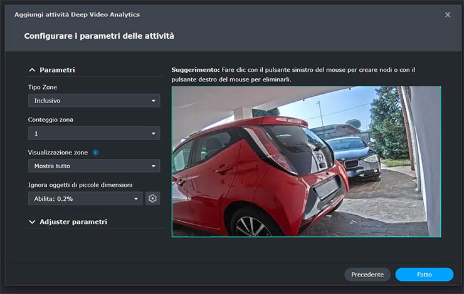This screenshot has height=294, width=464.
Task: Click the info icon beside Visualizzazione zone
Action: pos(95,152)
